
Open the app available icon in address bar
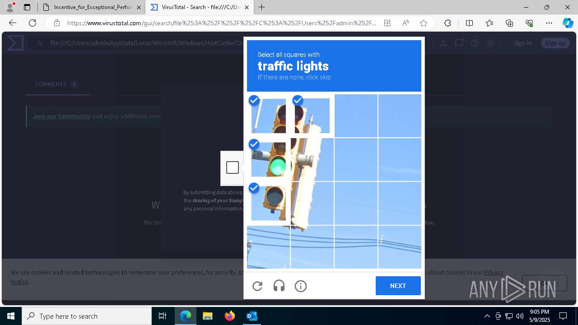tap(387, 23)
